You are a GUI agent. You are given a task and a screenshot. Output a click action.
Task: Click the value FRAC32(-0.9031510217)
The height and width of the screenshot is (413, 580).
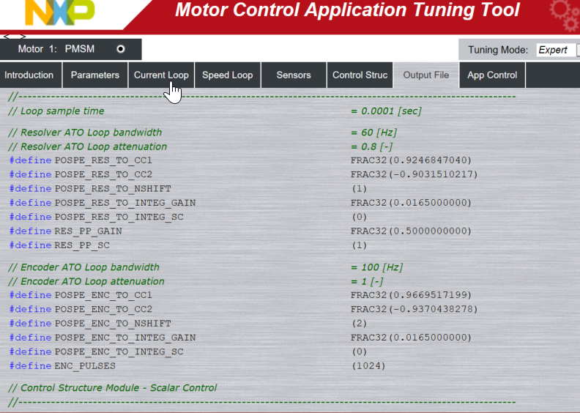[x=414, y=174]
